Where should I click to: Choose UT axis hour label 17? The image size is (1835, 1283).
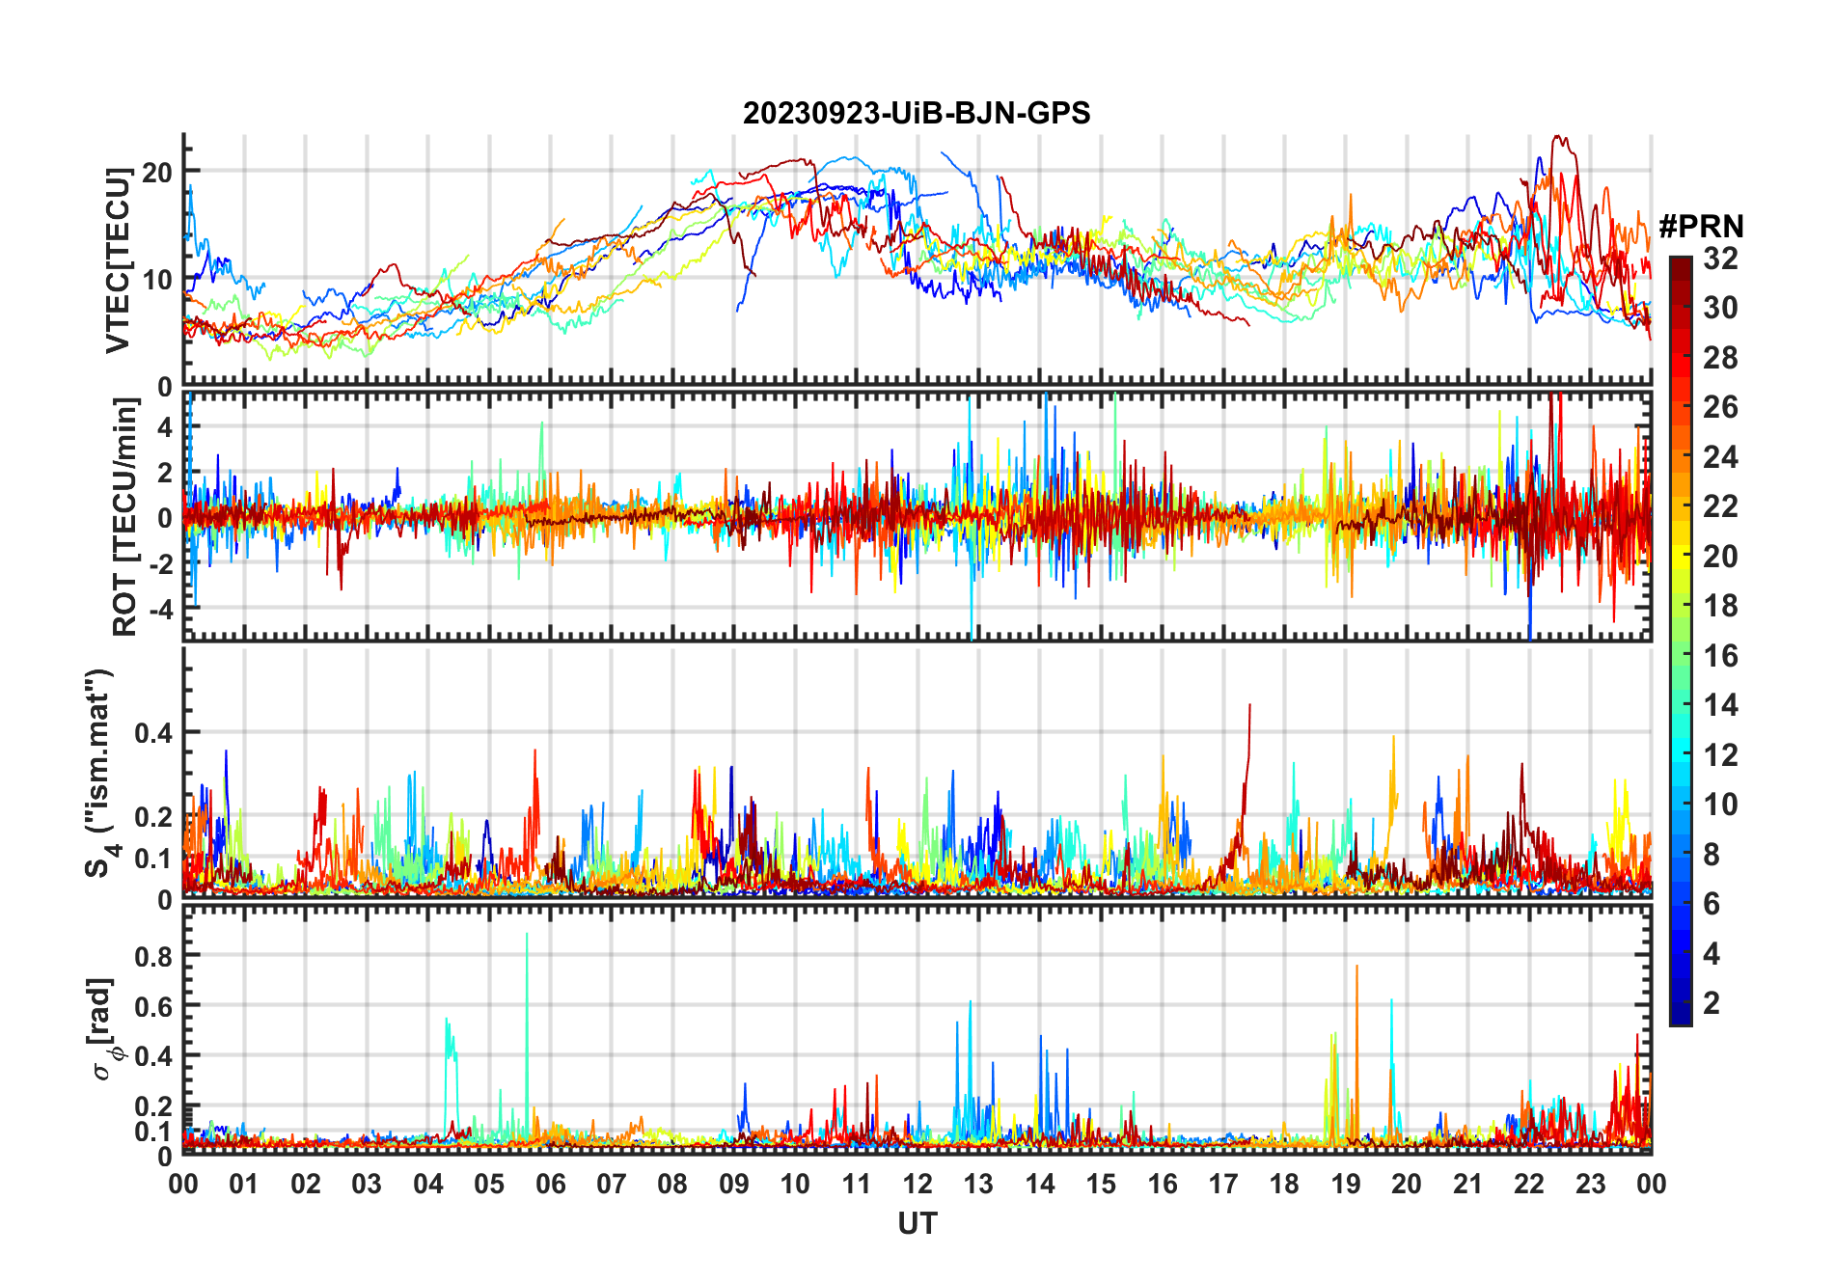point(1223,1185)
